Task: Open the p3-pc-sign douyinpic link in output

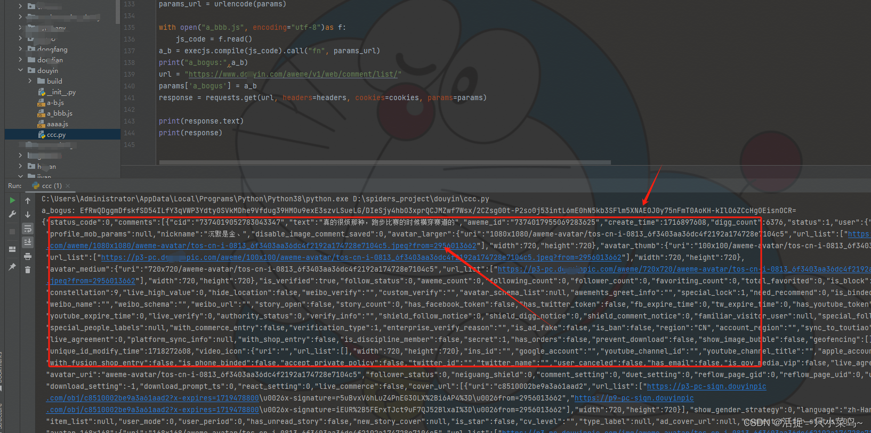Action: [706, 386]
